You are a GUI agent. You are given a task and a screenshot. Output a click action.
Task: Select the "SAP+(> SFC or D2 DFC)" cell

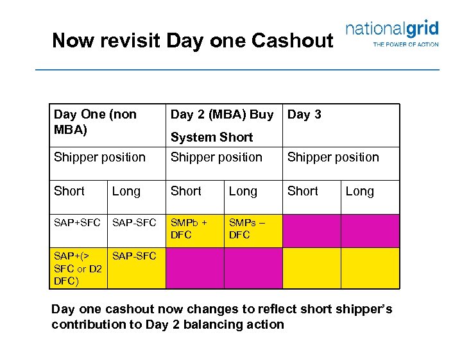[x=78, y=268]
